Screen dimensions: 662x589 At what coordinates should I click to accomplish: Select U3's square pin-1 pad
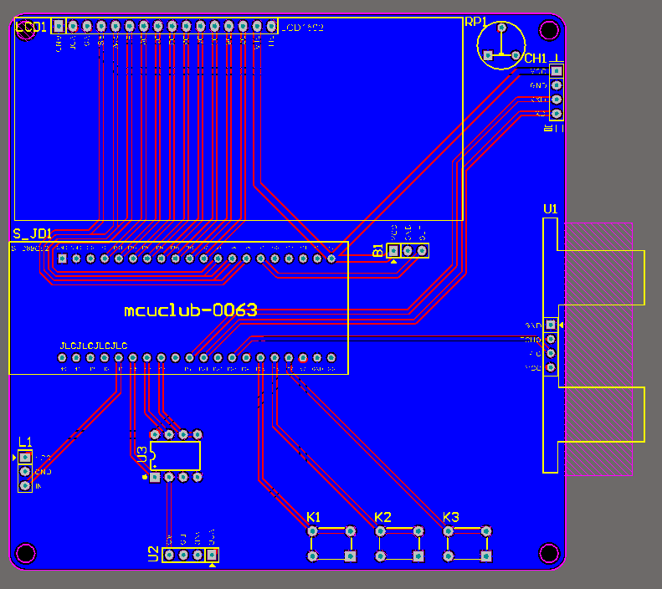pyautogui.click(x=155, y=477)
